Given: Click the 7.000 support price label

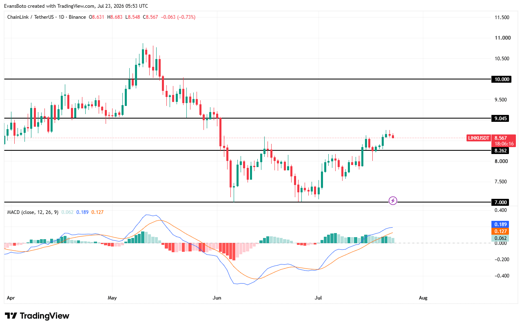Looking at the screenshot, I should 500,202.
